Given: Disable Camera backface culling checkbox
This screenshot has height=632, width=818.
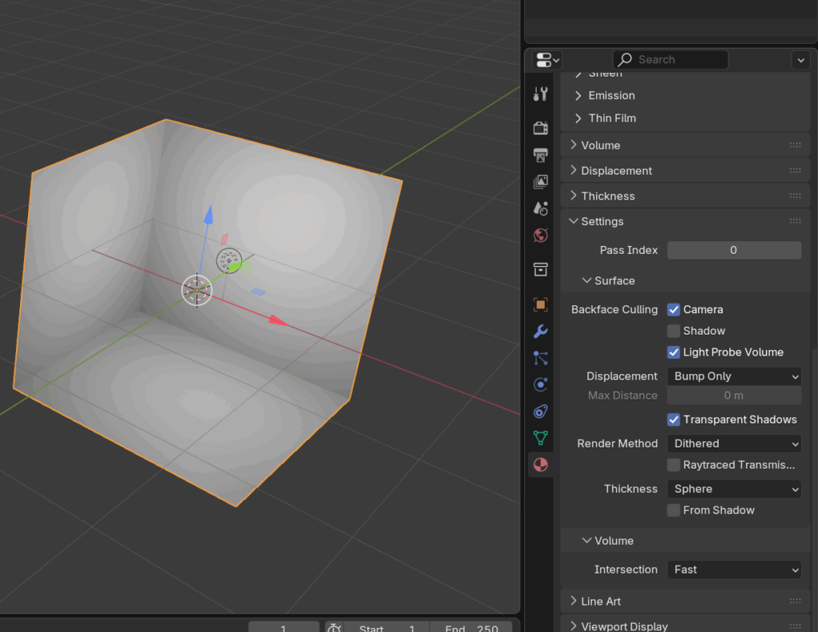Looking at the screenshot, I should pos(674,310).
